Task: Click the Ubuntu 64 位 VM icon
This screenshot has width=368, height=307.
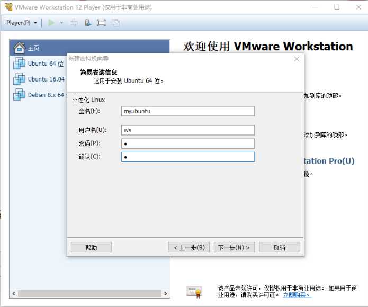Action: 19,64
